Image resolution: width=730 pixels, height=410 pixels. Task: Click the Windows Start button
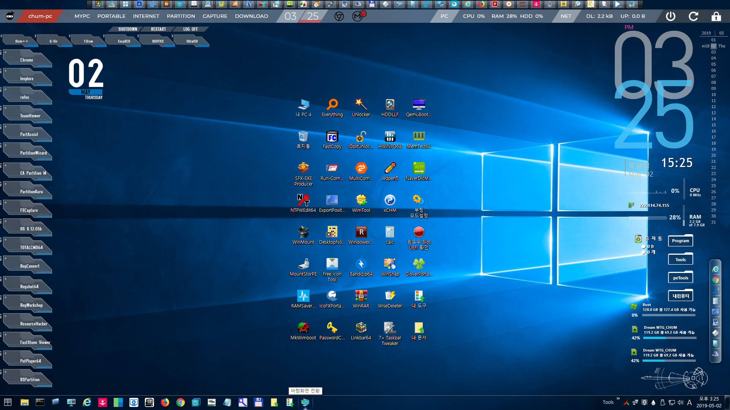coord(8,402)
